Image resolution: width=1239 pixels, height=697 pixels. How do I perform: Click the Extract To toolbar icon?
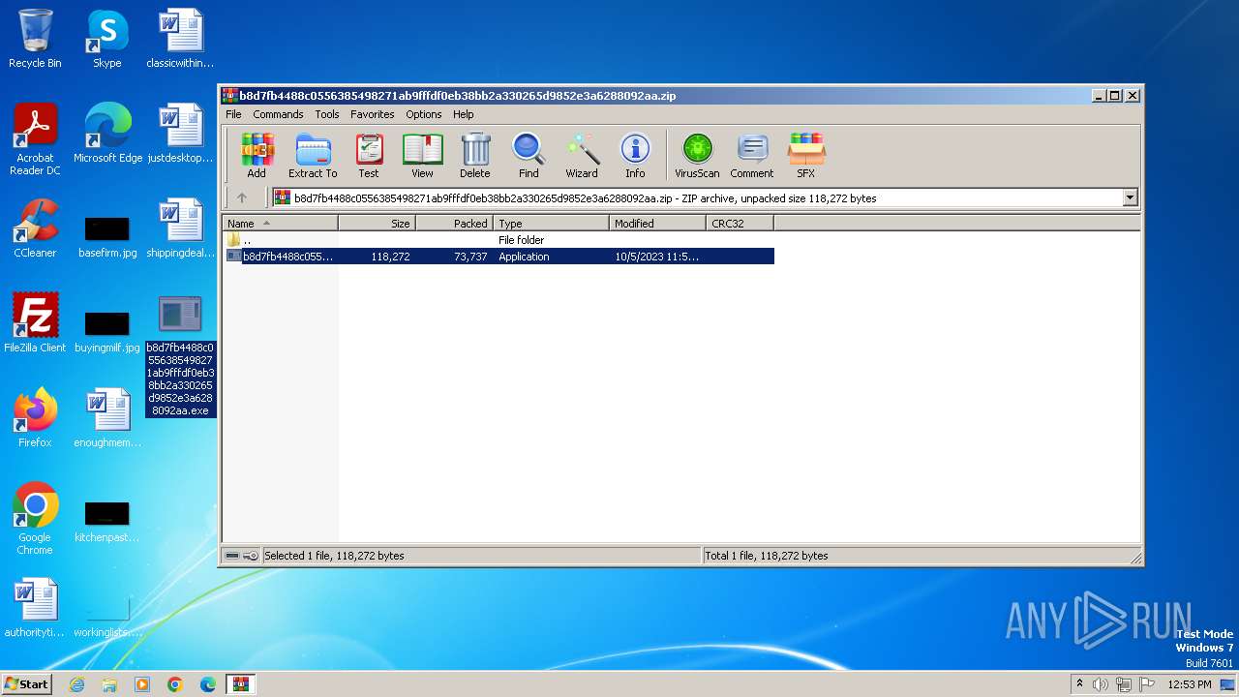click(313, 156)
